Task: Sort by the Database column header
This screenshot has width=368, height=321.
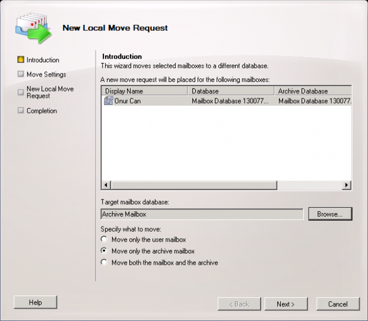Action: click(231, 91)
